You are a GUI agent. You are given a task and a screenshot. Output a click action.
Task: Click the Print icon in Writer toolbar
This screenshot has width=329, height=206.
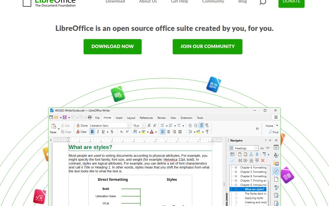click(x=89, y=117)
